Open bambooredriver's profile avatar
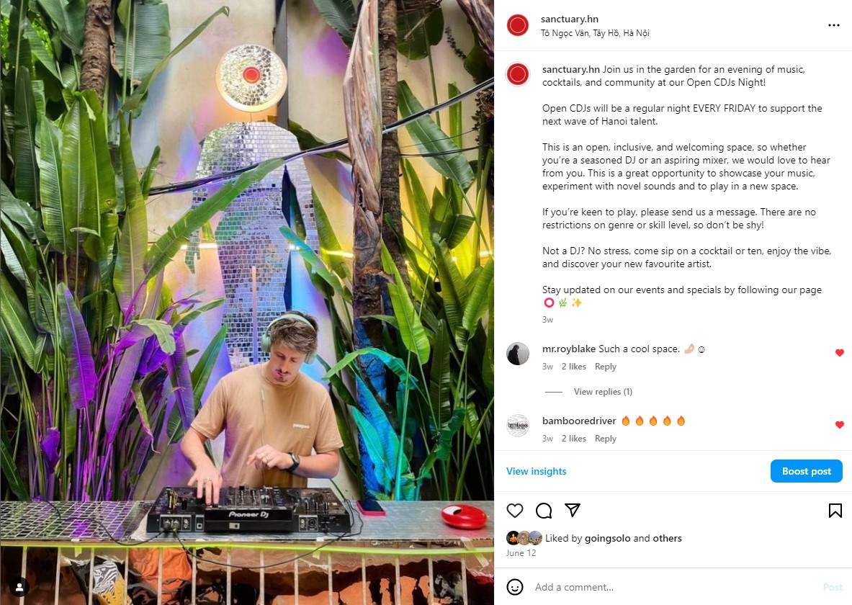This screenshot has height=605, width=852. (518, 425)
